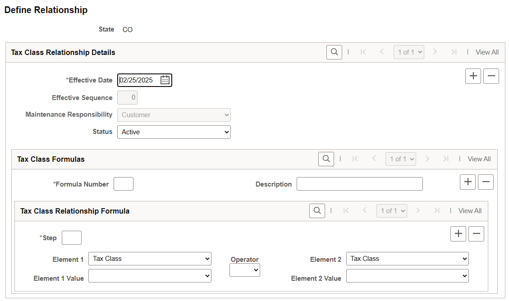Search in Tax Class Formulas header
This screenshot has height=301, width=509.
326,159
